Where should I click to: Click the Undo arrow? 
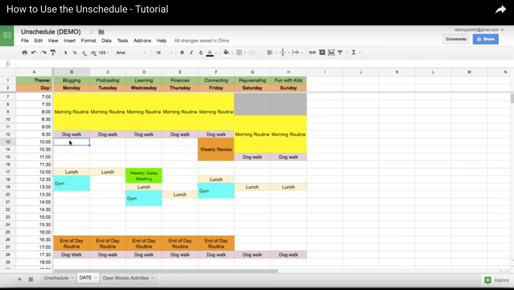pos(34,52)
